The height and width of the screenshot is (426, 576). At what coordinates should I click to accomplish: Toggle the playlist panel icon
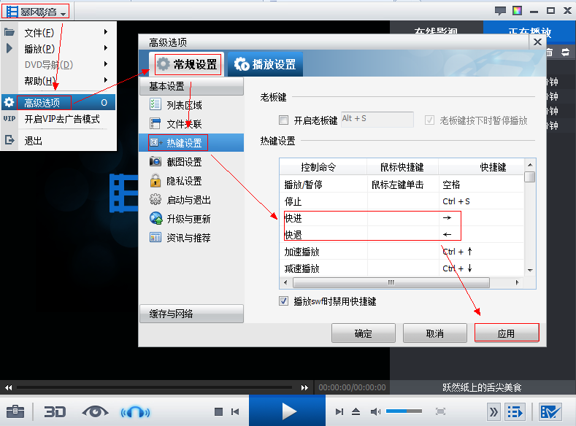[515, 412]
